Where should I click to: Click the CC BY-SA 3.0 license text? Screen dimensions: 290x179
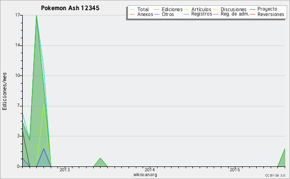(275, 175)
